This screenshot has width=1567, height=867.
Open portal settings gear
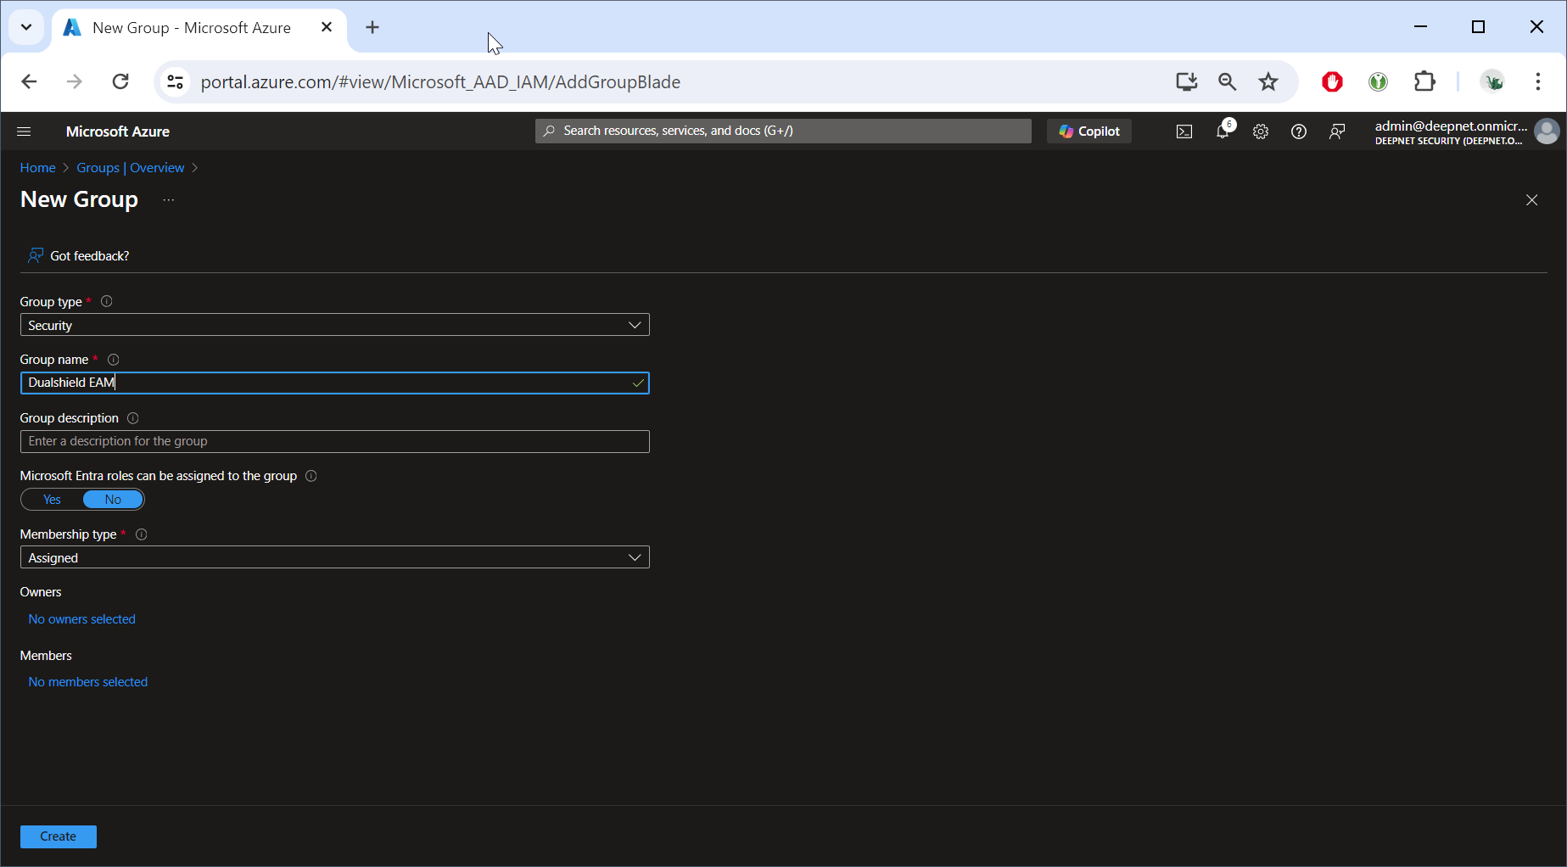[1261, 131]
